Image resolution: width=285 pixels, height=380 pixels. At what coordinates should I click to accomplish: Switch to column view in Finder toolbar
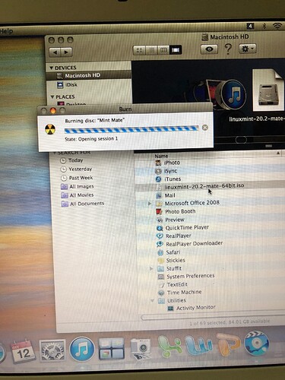click(163, 50)
